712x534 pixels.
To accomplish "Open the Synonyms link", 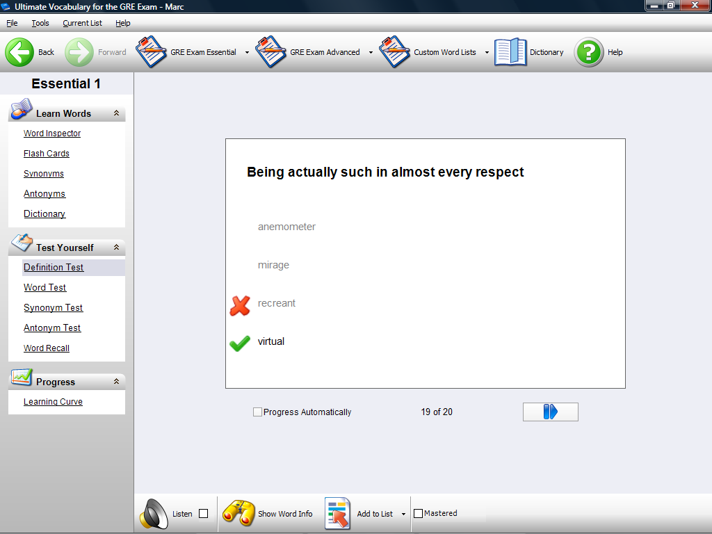I will [x=44, y=173].
